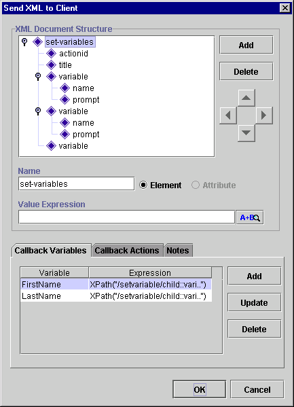Viewport: 294px width, 407px height.
Task: Collapse the second variable tree node
Action: pos(38,111)
